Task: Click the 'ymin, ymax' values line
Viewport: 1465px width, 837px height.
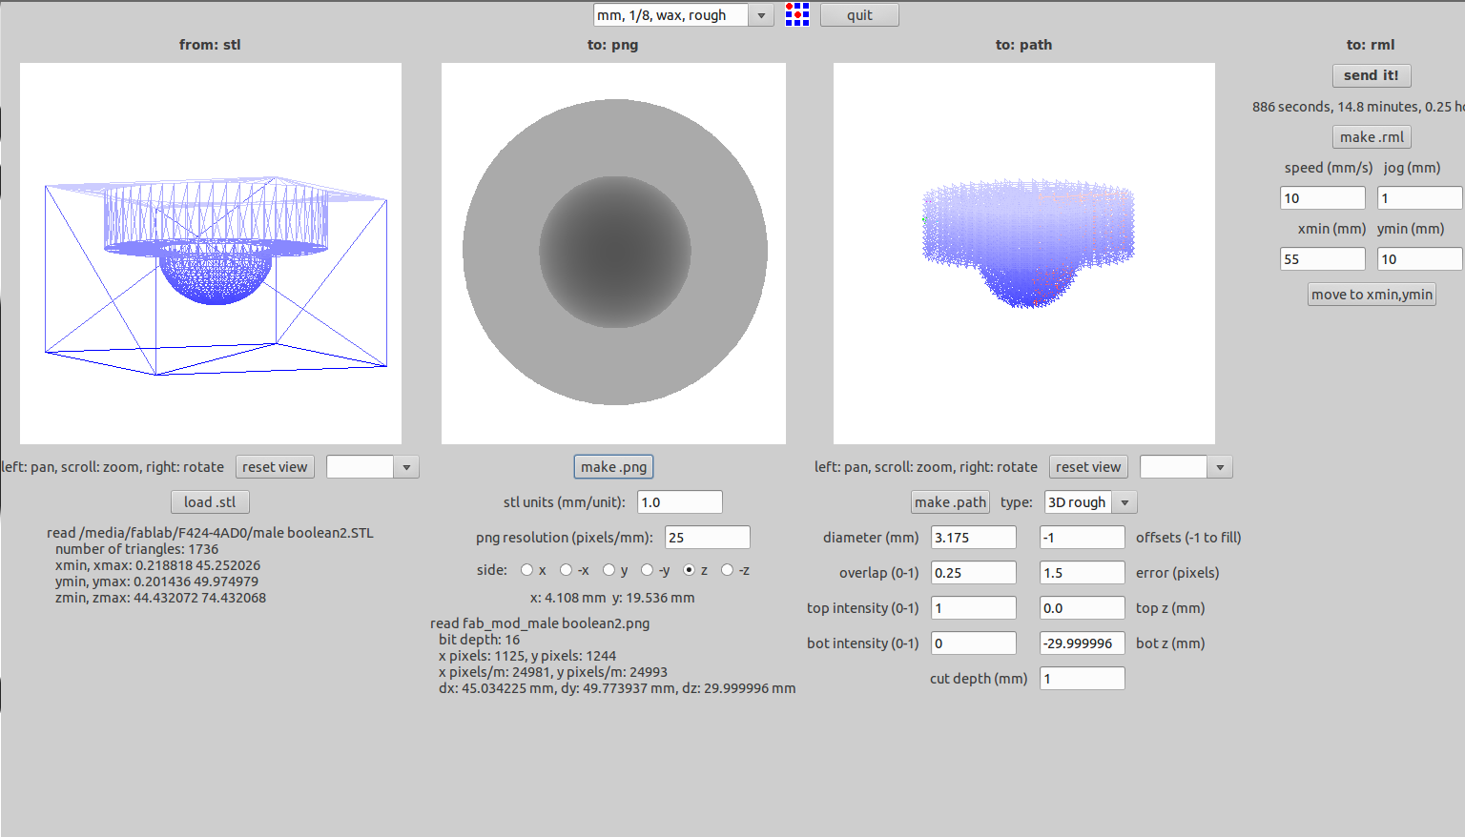Action: click(156, 582)
